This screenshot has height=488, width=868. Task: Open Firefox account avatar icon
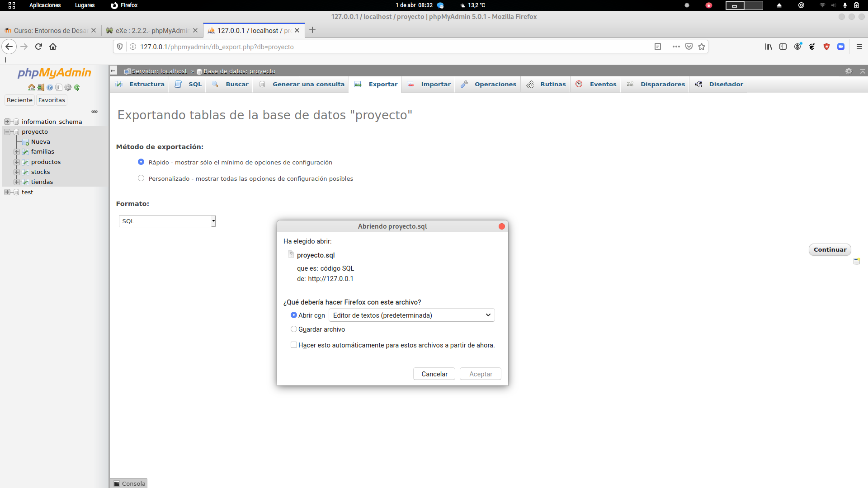[798, 47]
